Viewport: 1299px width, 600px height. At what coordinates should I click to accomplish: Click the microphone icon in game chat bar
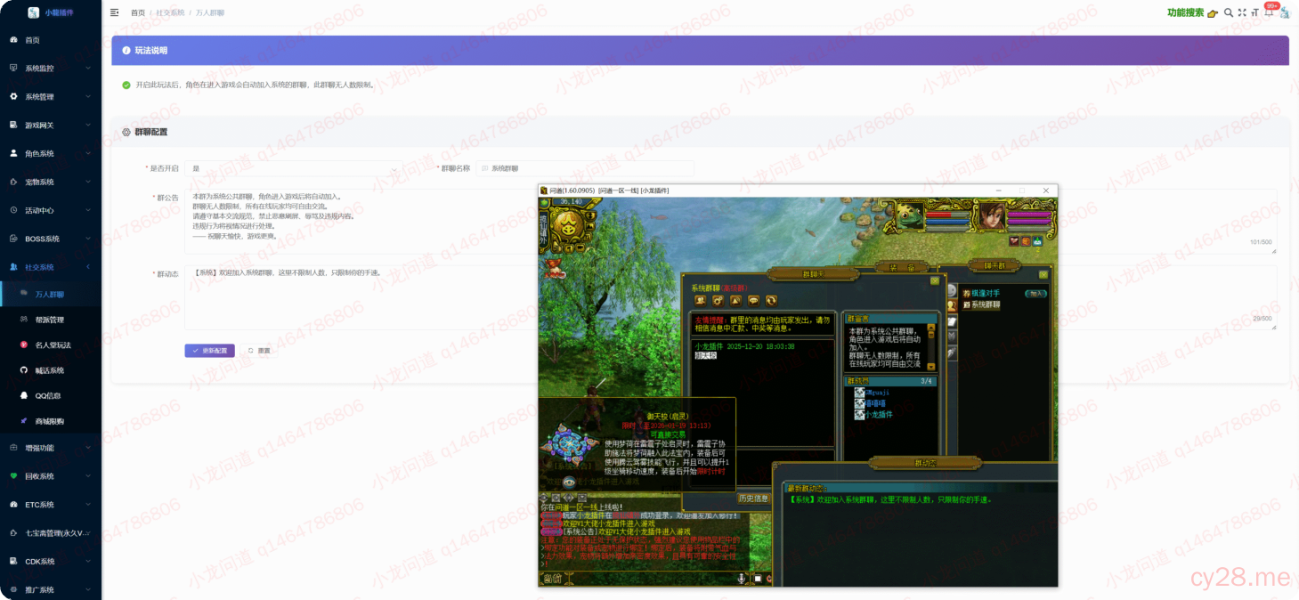(741, 579)
